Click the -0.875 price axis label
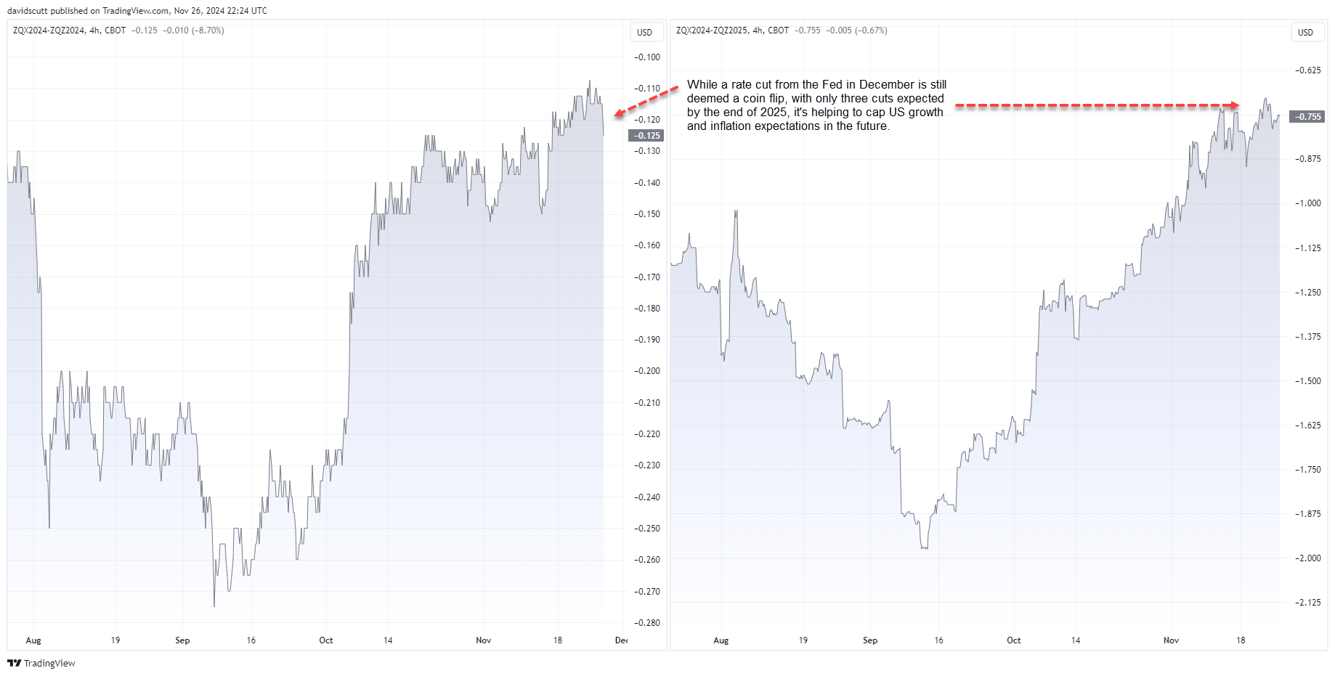Screen dimensions: 1335x676 pos(1307,158)
